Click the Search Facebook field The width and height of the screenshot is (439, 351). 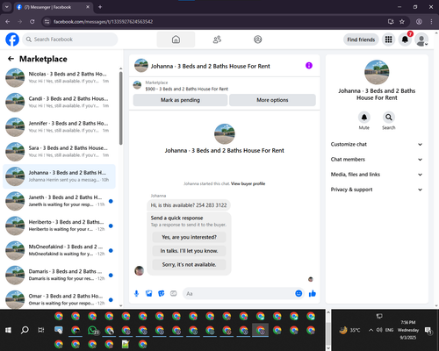pos(70,39)
